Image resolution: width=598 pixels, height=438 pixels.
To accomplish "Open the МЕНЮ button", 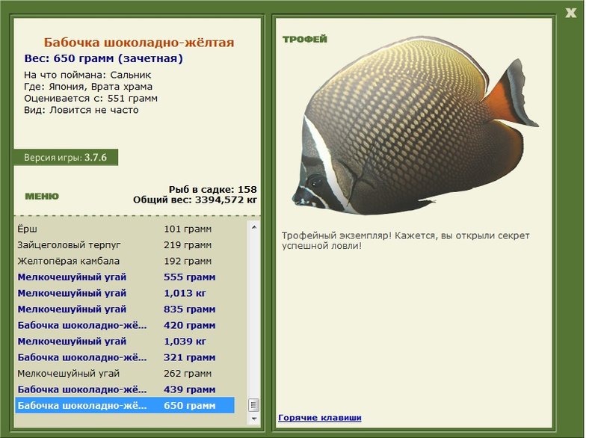I will coord(42,197).
